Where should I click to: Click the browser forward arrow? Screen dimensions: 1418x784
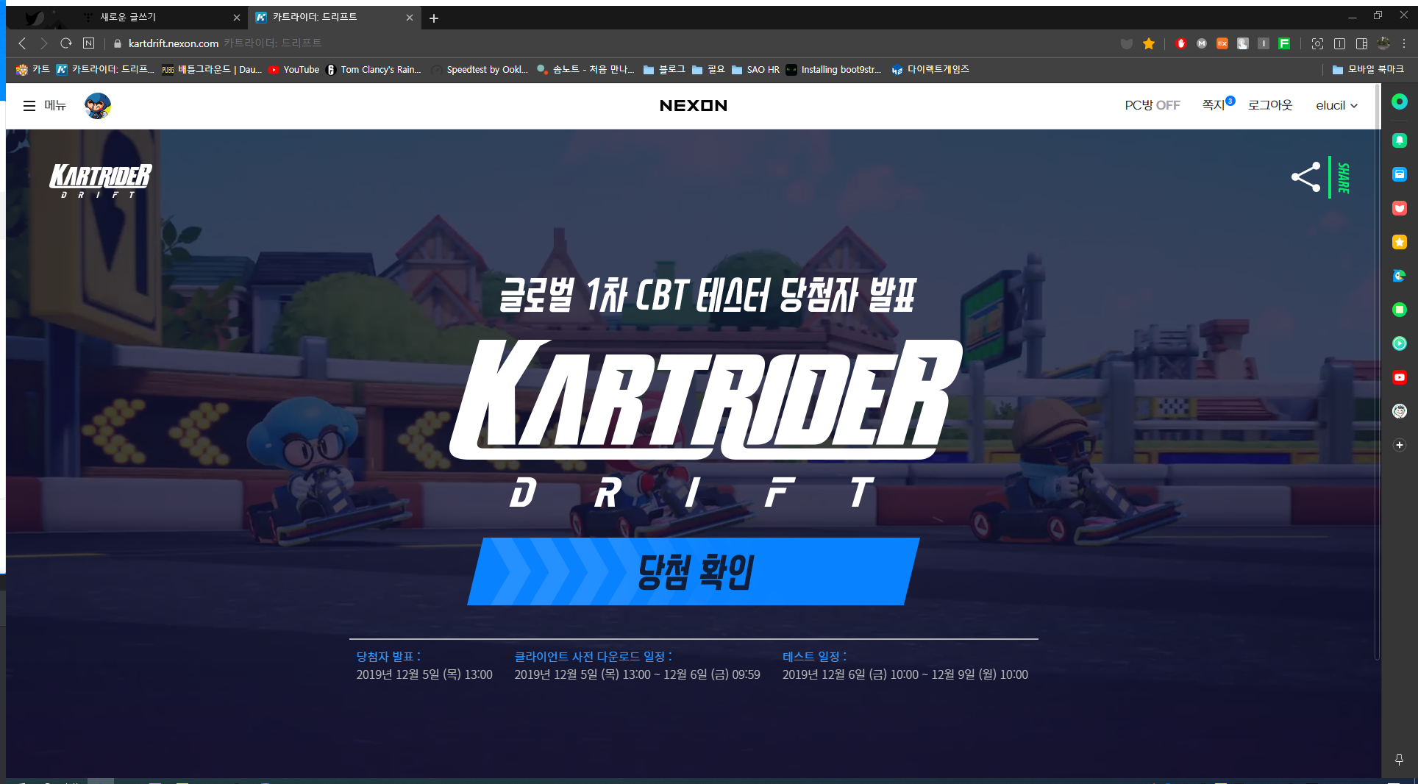tap(43, 43)
